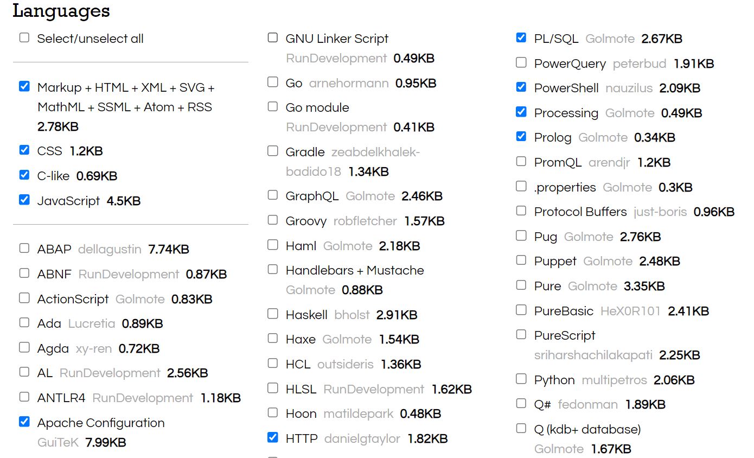Open author link robfletcher
The width and height of the screenshot is (754, 458).
[365, 221]
